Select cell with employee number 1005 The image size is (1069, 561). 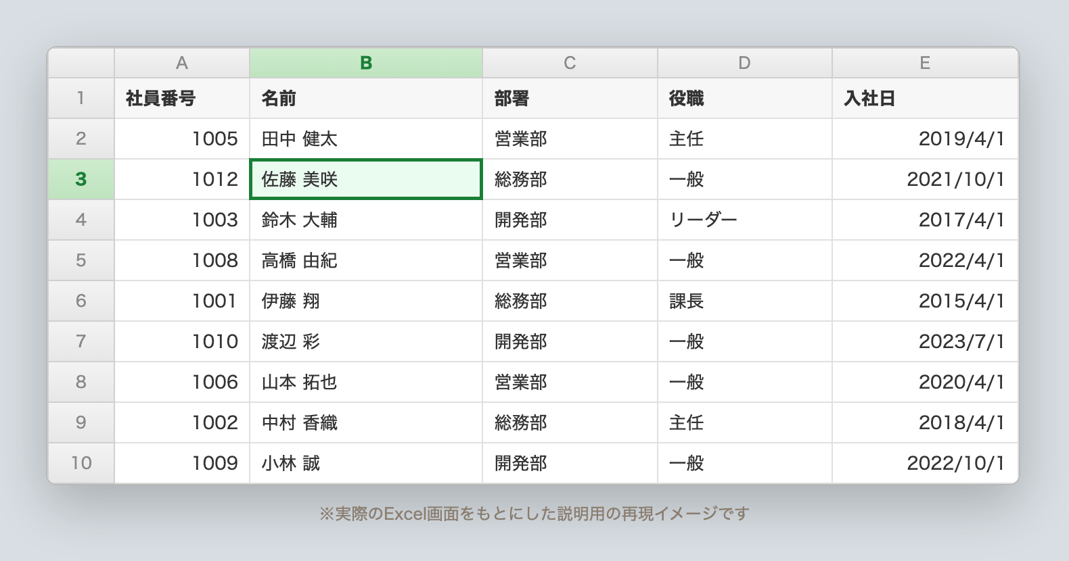[x=182, y=139]
